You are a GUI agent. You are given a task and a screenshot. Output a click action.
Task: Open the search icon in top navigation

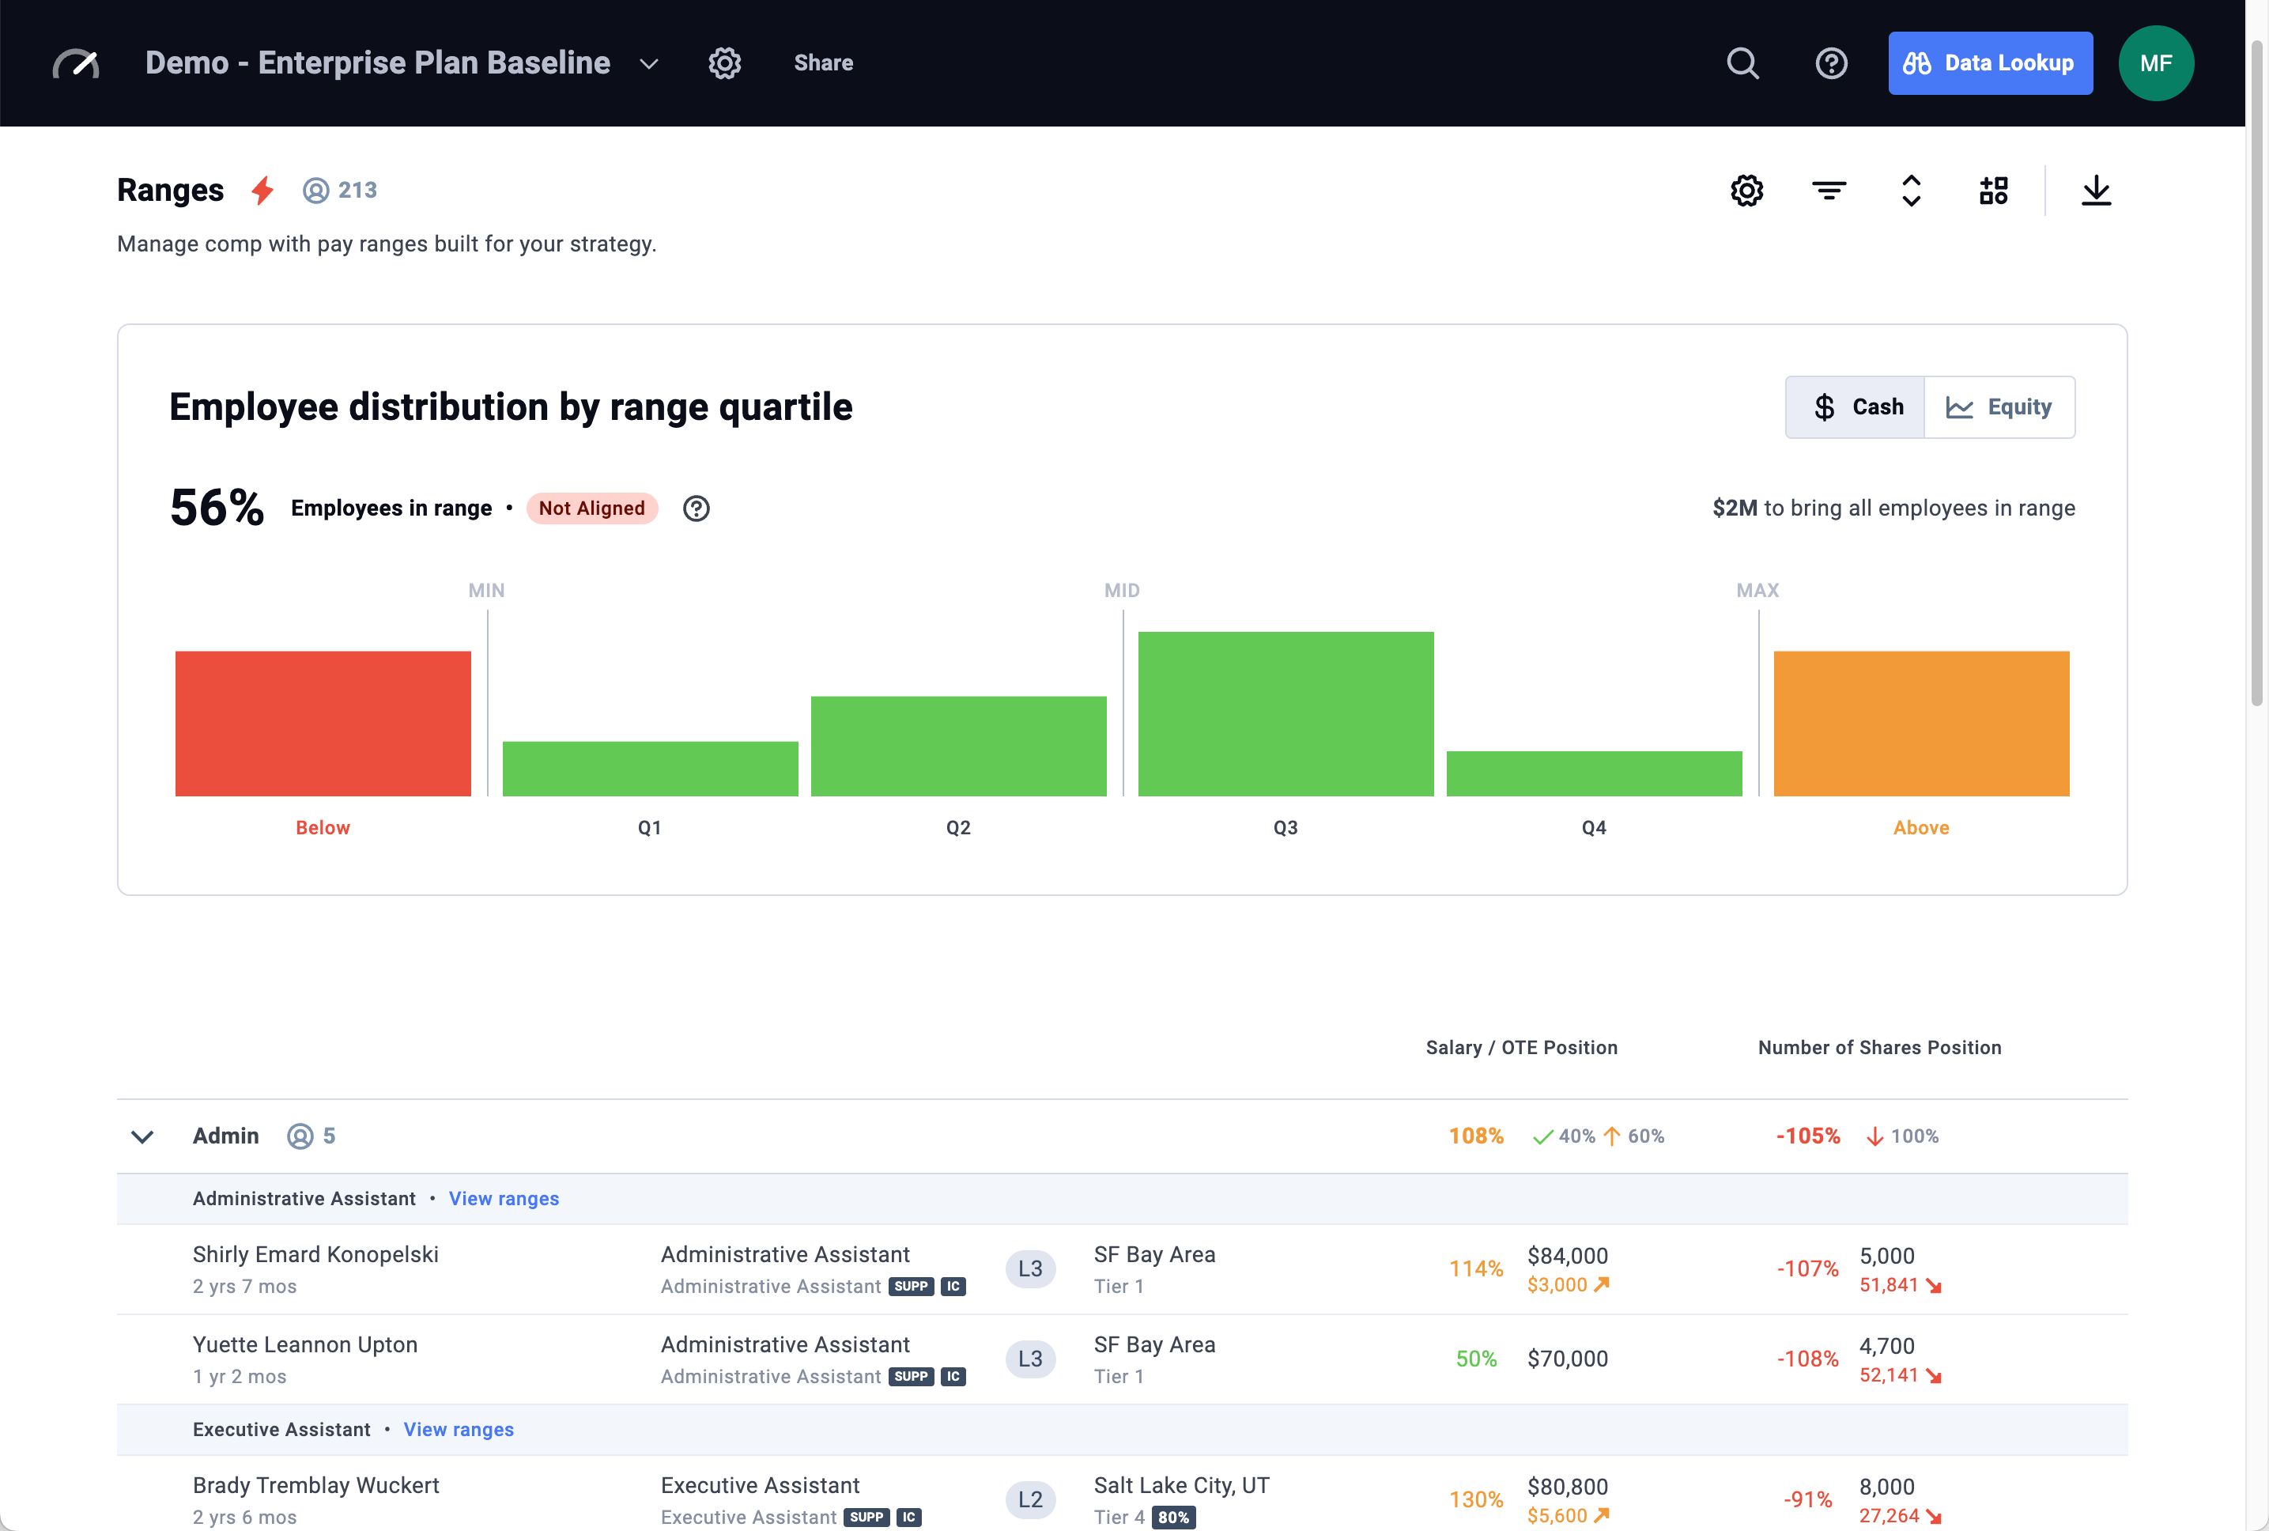[1743, 62]
